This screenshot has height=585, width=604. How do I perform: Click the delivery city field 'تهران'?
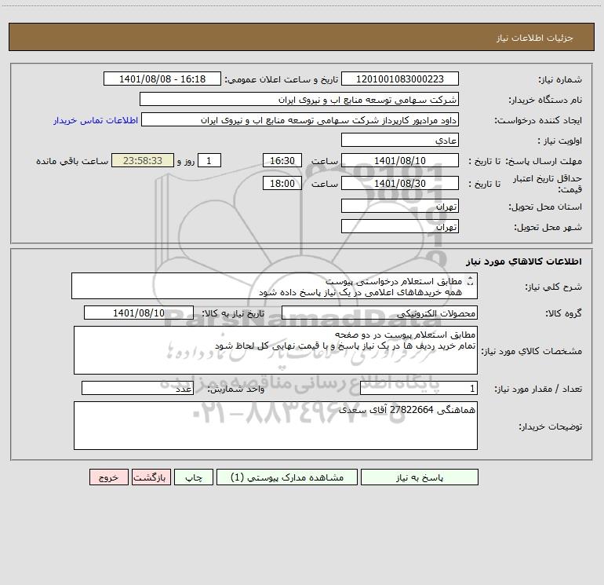[400, 226]
